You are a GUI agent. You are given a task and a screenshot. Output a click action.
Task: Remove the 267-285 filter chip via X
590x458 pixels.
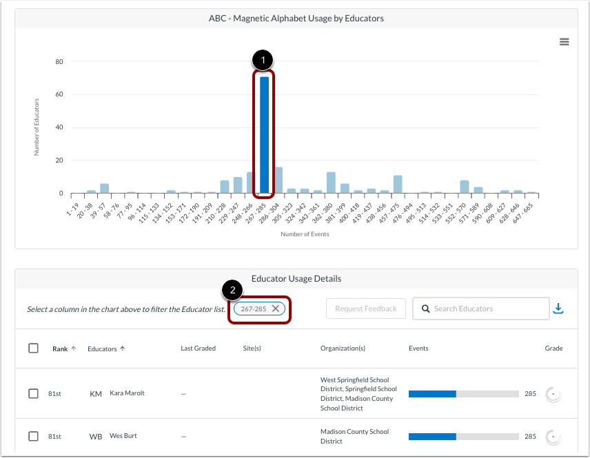(x=276, y=309)
